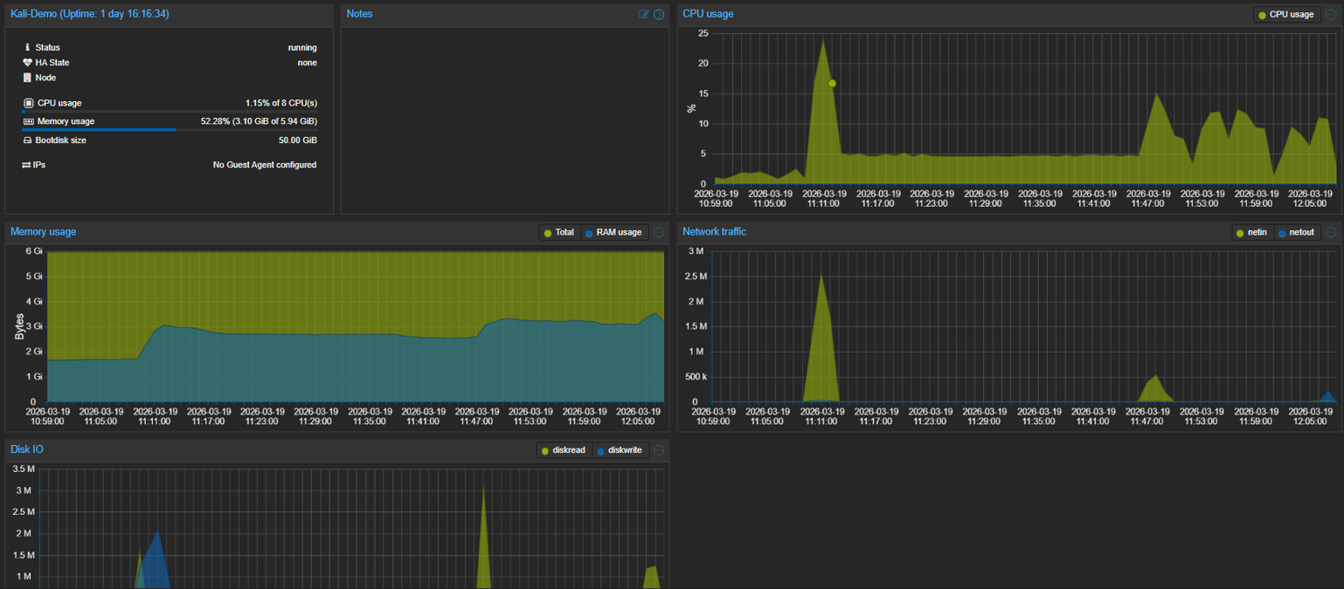This screenshot has width=1344, height=589.
Task: Toggle the diskwrite legend item
Action: 620,450
